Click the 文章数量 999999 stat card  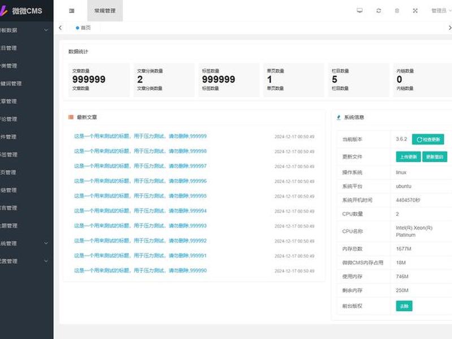pyautogui.click(x=99, y=80)
